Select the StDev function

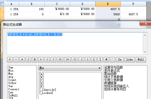click(12, 83)
